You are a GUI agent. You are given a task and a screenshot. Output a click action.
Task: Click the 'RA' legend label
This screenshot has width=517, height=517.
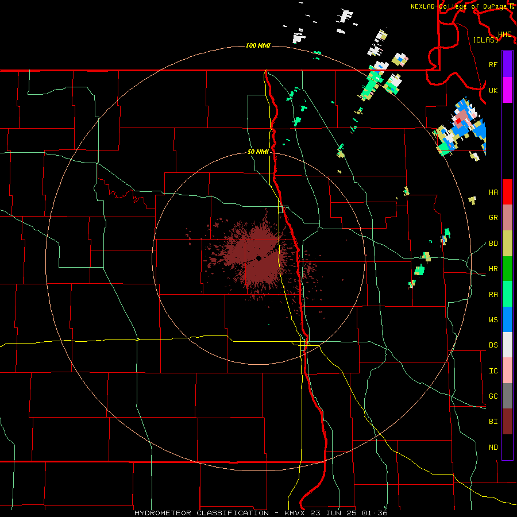click(x=493, y=295)
